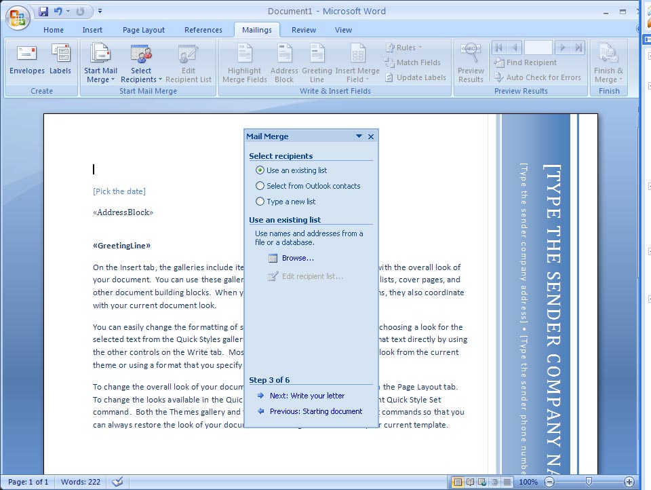The height and width of the screenshot is (490, 651).
Task: Go to the last record
Action: point(578,48)
